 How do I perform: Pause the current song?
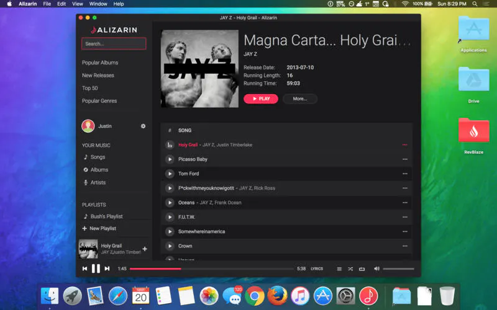pos(96,268)
